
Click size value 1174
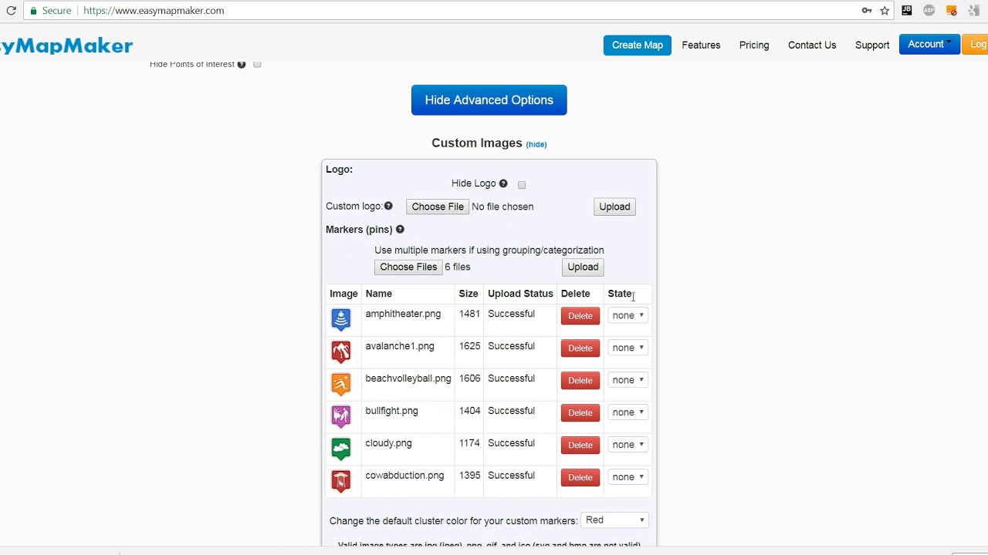coord(469,443)
